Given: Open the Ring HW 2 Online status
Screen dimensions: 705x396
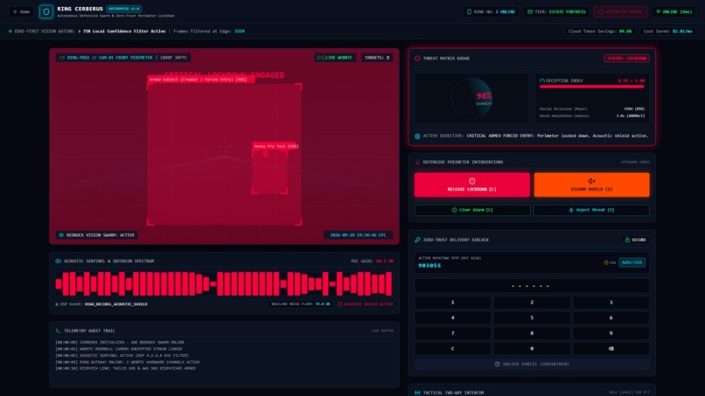Looking at the screenshot, I should coord(491,11).
